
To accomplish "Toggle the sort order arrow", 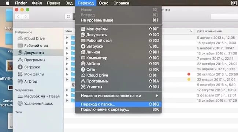I will [191, 31].
